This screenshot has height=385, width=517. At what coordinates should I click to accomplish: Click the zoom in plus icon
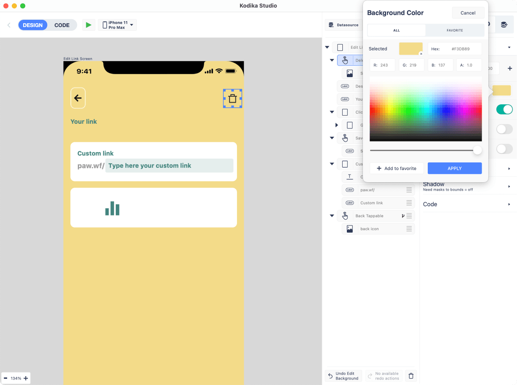[26, 378]
